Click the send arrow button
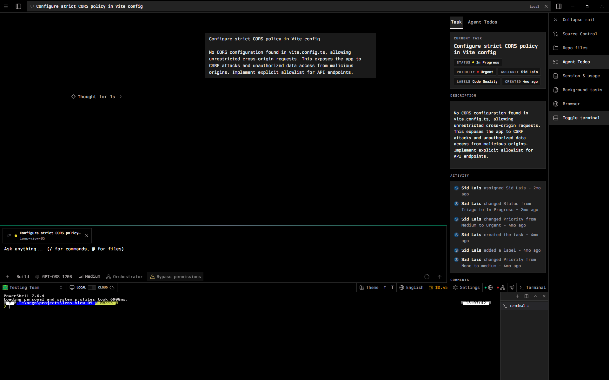 pos(440,277)
